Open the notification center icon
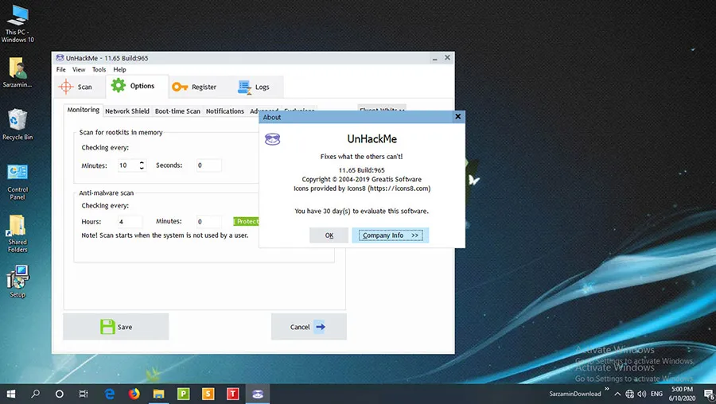 709,394
